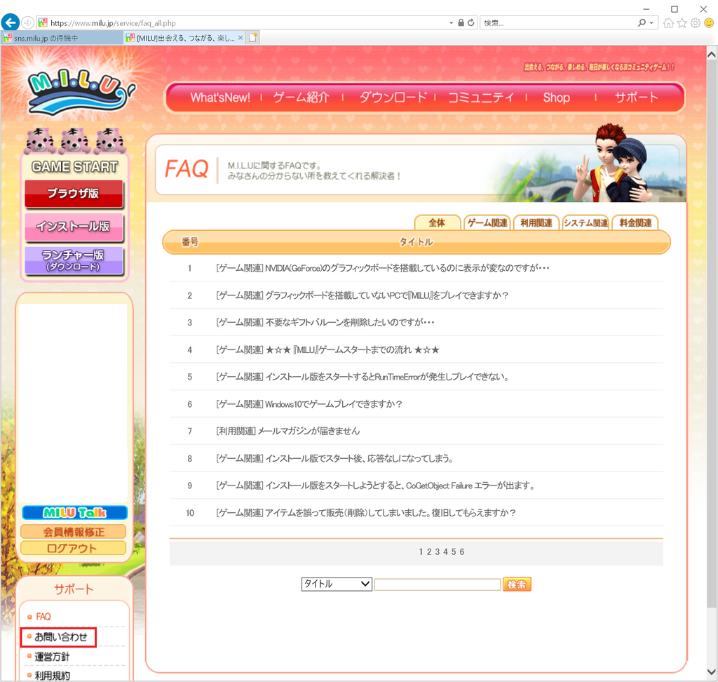Open the Shop menu
Image resolution: width=718 pixels, height=682 pixels.
tap(556, 98)
